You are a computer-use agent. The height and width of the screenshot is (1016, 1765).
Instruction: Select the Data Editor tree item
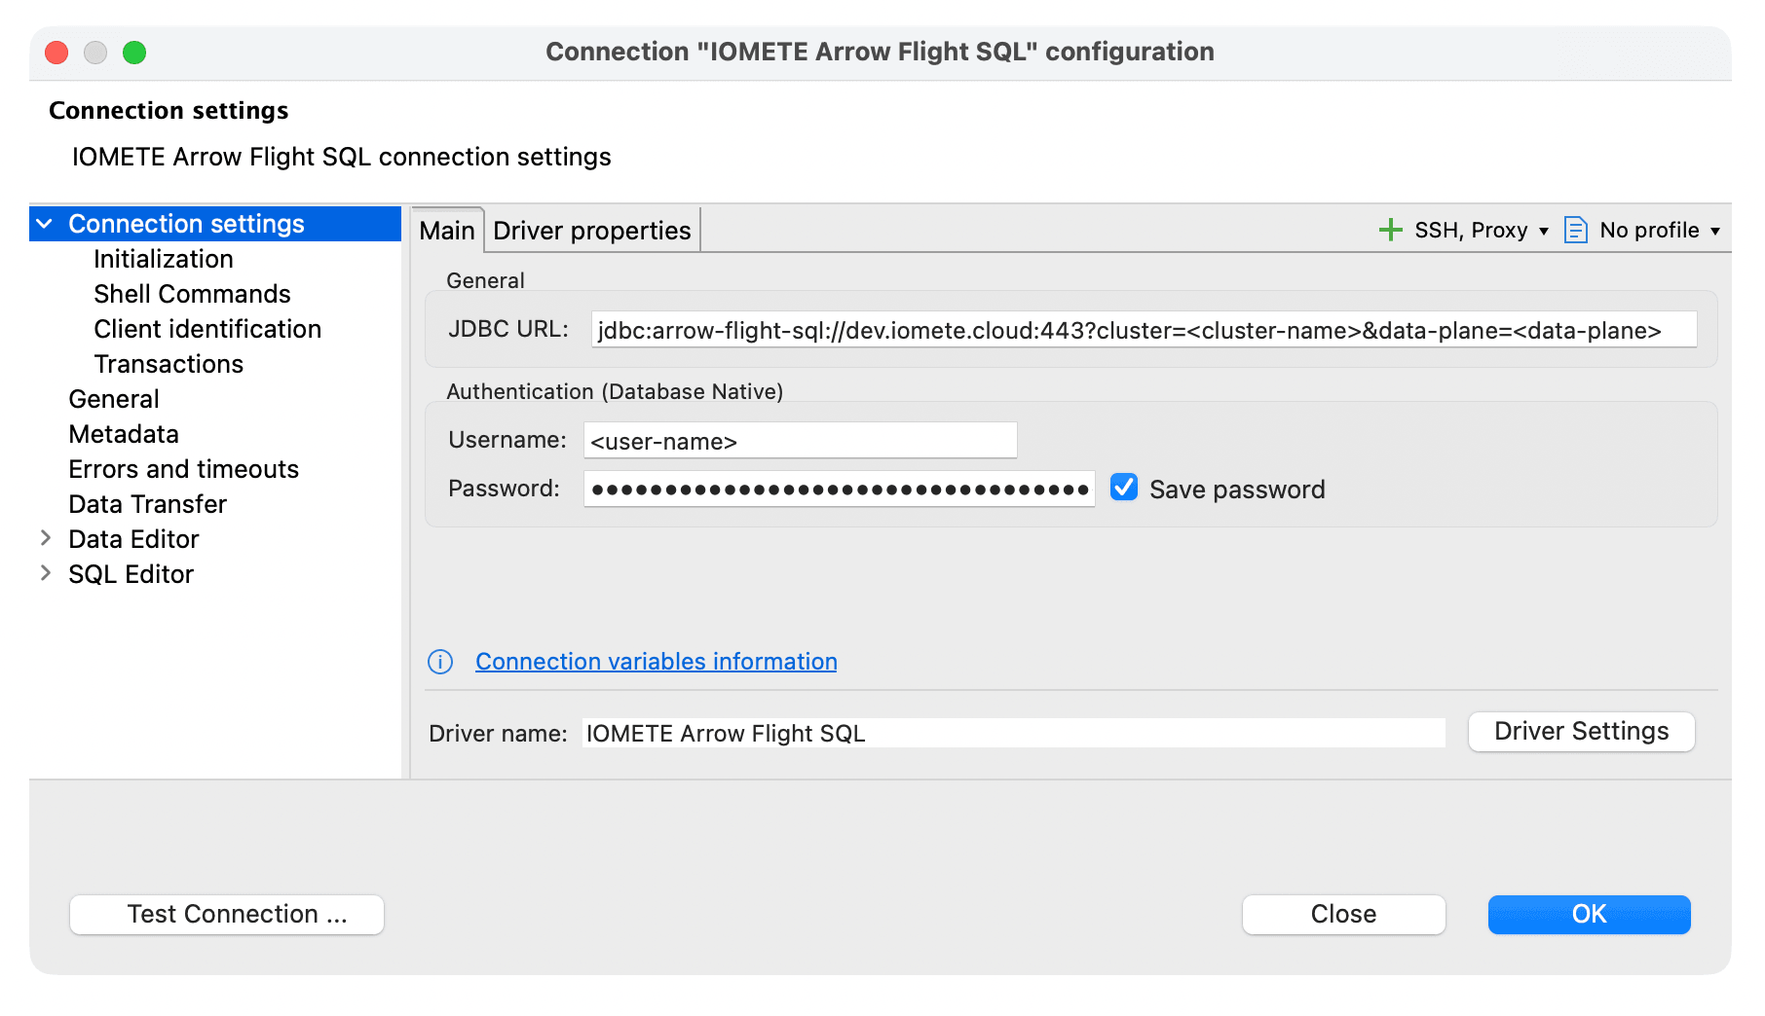click(133, 539)
